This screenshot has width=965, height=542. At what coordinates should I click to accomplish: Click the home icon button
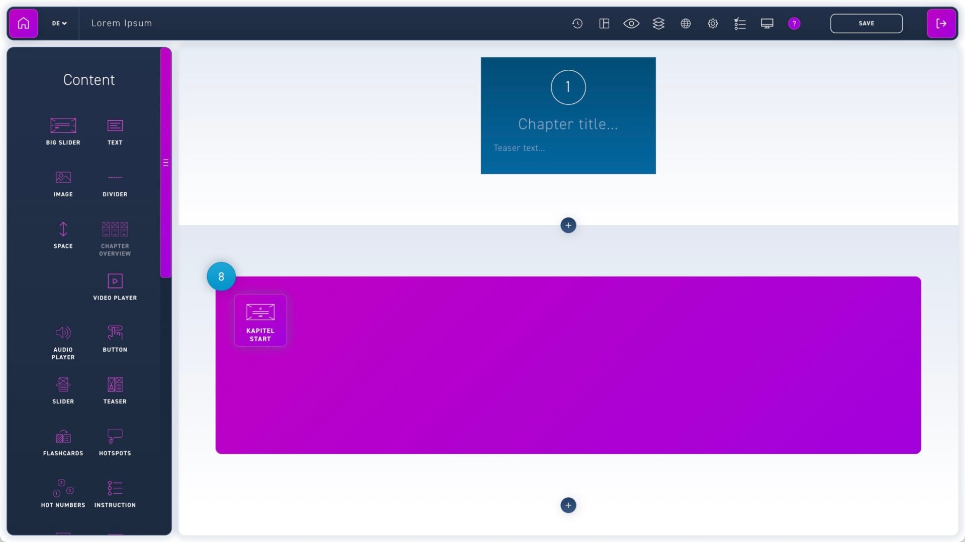pos(23,24)
